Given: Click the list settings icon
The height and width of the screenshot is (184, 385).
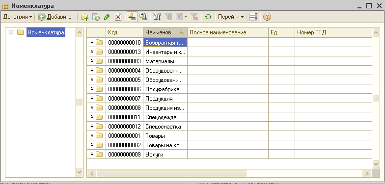Looking at the screenshot, I should coord(253,17).
